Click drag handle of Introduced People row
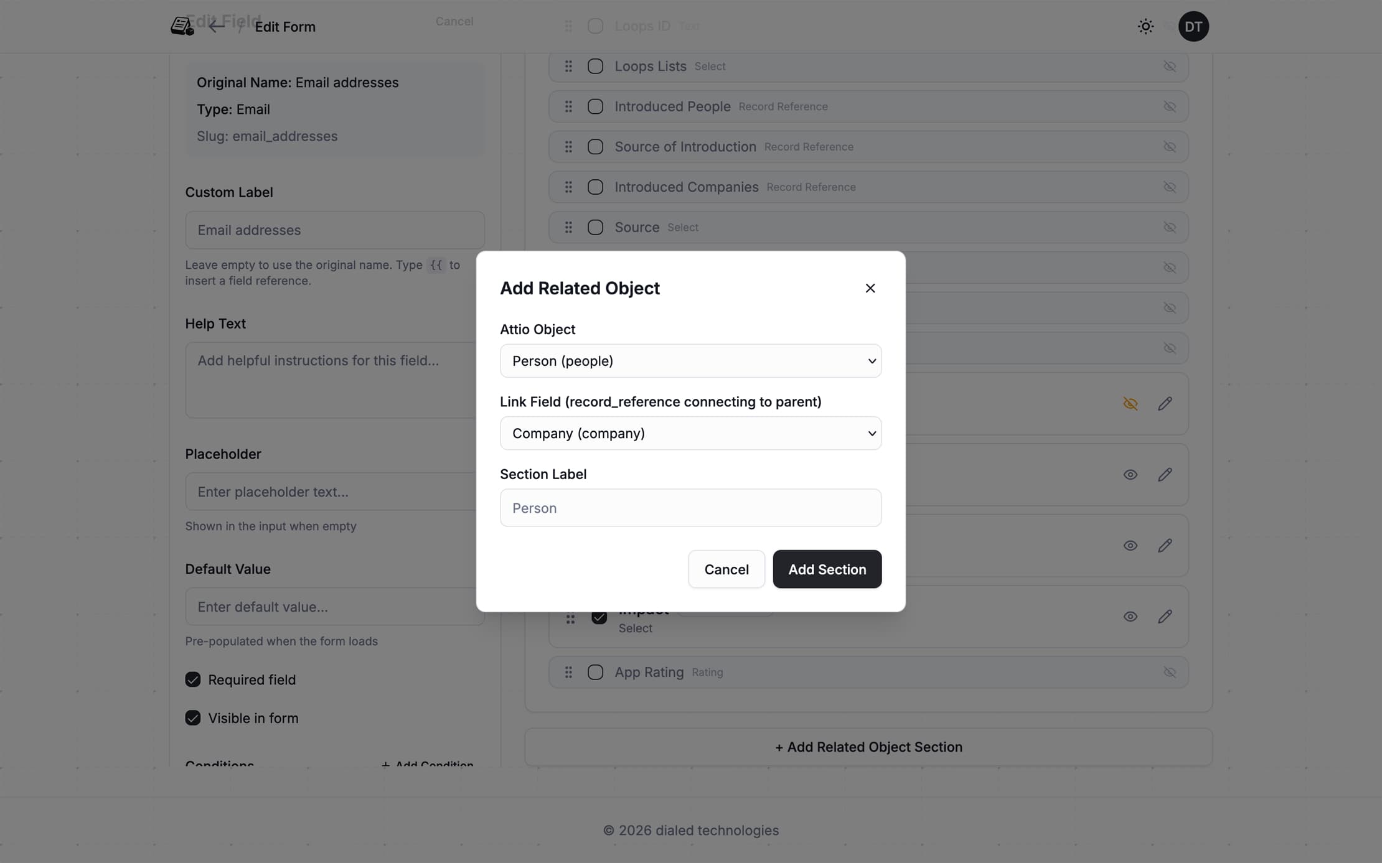Screen dimensions: 1382x863 coord(568,106)
